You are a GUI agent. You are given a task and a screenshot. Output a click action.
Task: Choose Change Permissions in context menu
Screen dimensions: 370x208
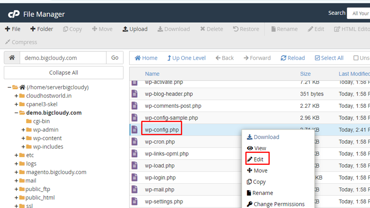tap(276, 204)
